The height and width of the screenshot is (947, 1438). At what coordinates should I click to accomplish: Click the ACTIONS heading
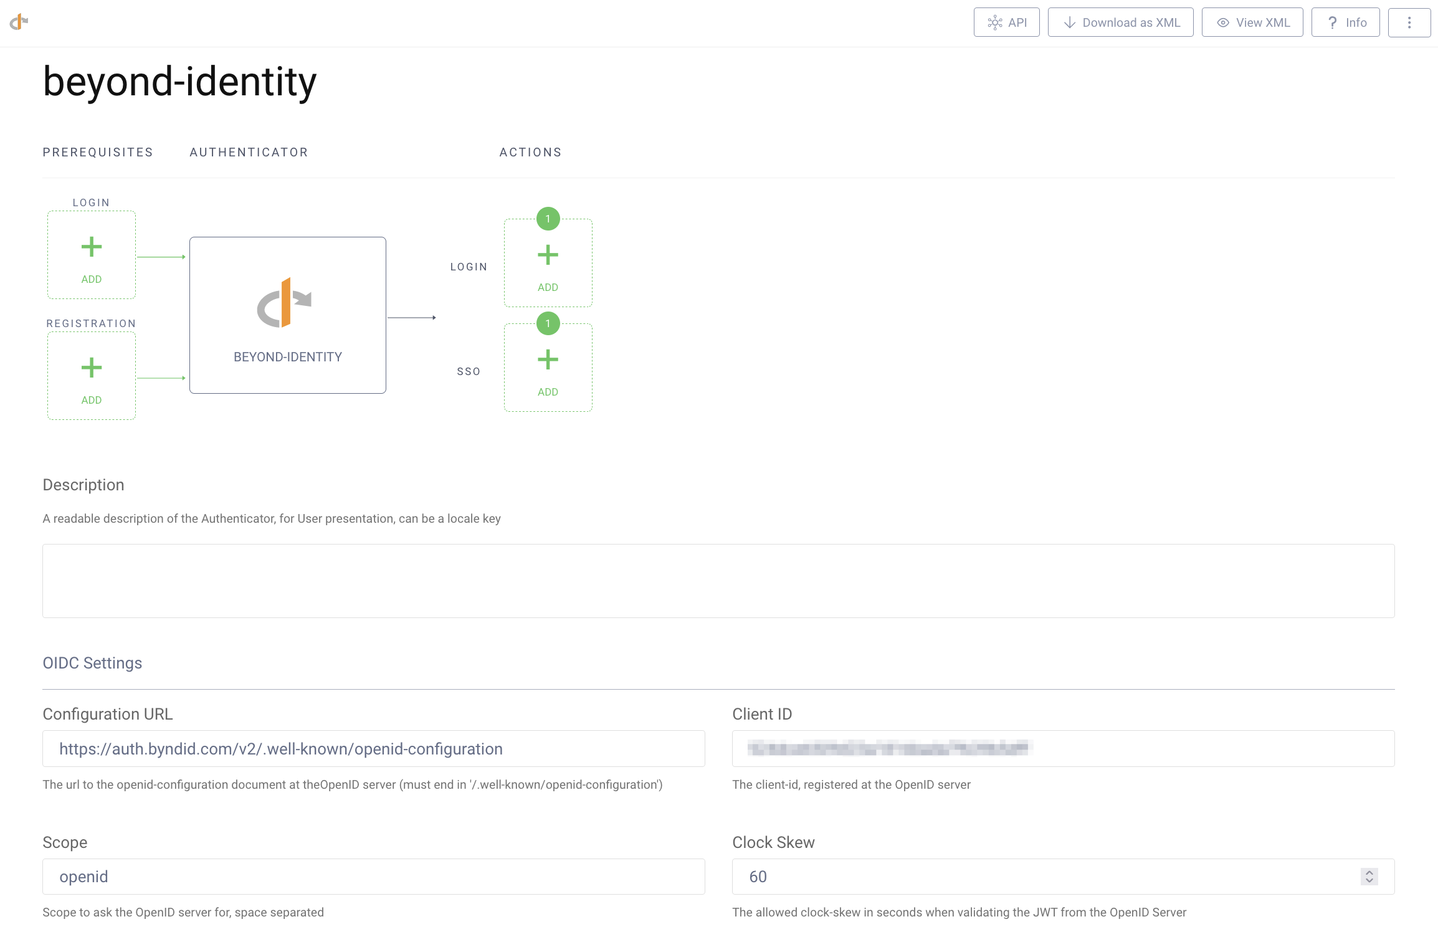(531, 153)
